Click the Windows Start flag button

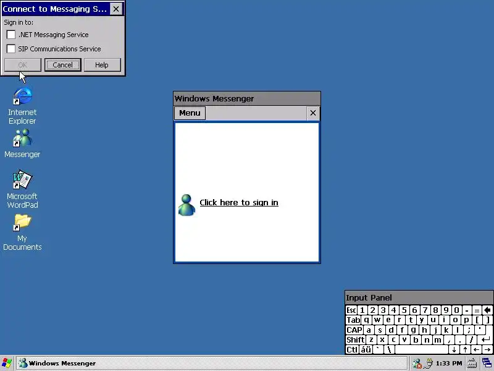point(7,364)
